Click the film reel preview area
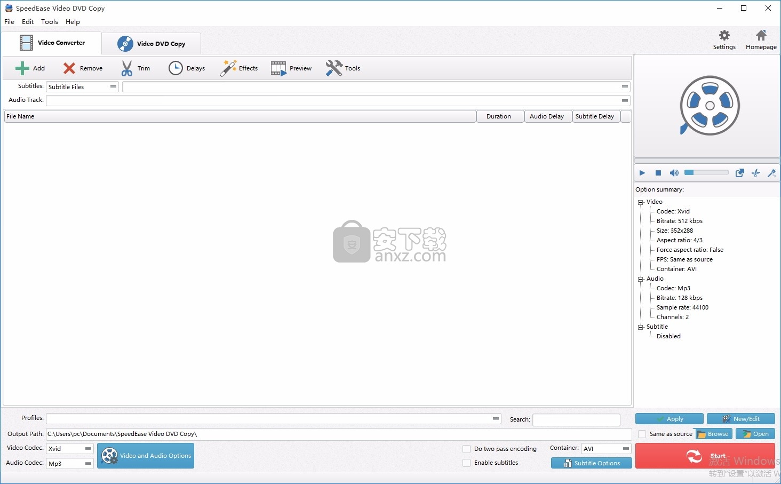The image size is (781, 484). point(707,106)
